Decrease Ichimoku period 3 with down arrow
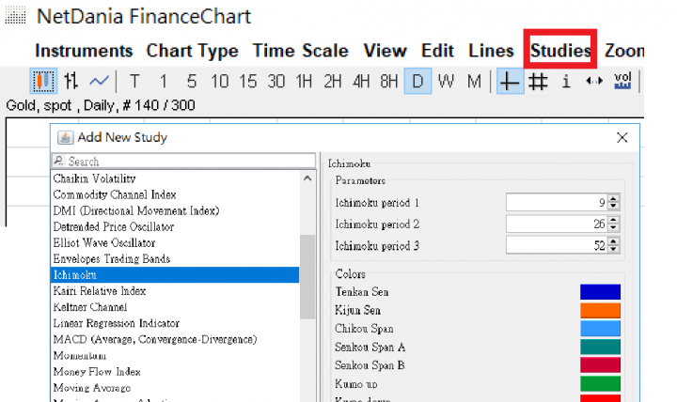Screen dimensions: 677x402 pyautogui.click(x=613, y=250)
